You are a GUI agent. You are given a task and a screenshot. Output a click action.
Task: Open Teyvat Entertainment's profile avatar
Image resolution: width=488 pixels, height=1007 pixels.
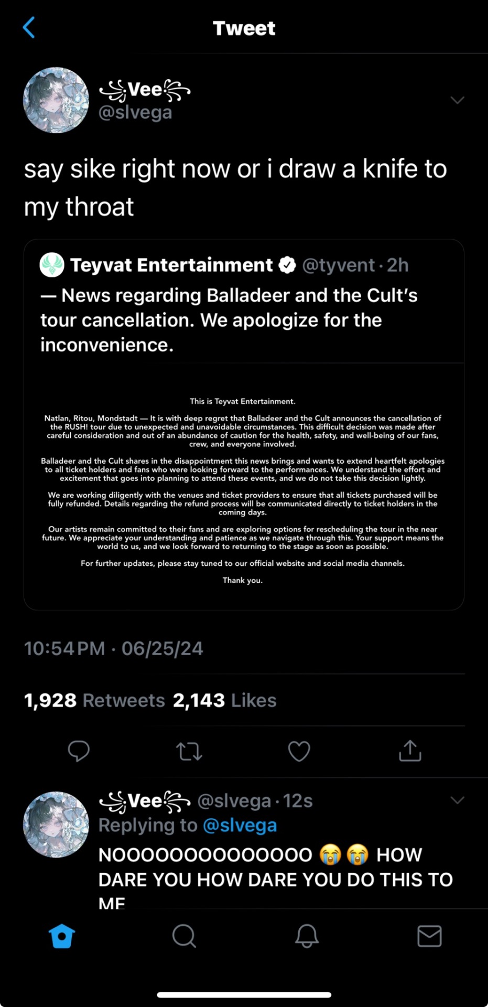pos(52,265)
